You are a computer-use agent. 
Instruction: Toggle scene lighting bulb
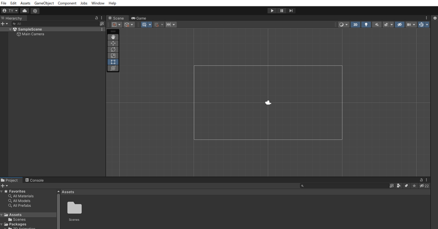pos(366,24)
